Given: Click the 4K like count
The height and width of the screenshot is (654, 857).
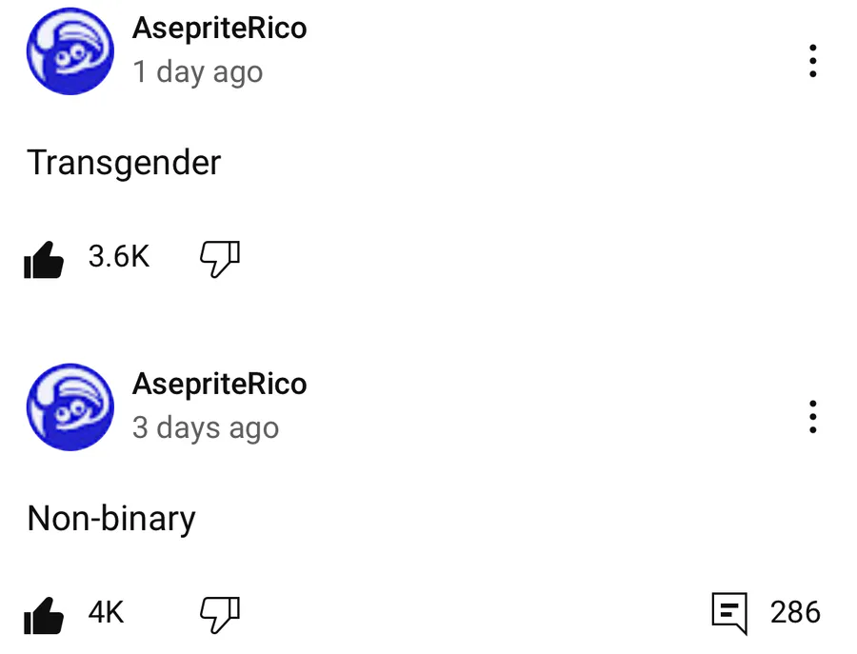Looking at the screenshot, I should click(x=106, y=613).
